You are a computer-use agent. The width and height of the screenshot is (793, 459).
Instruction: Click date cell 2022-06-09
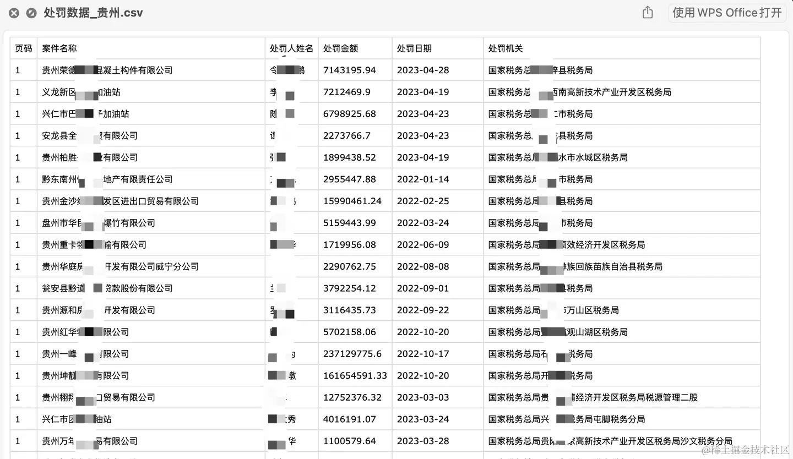tap(438, 244)
